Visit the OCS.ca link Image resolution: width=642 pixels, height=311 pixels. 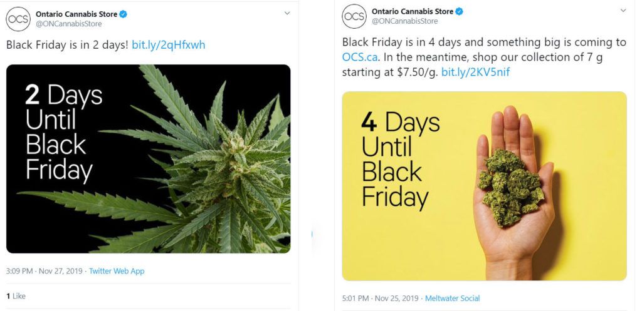359,57
